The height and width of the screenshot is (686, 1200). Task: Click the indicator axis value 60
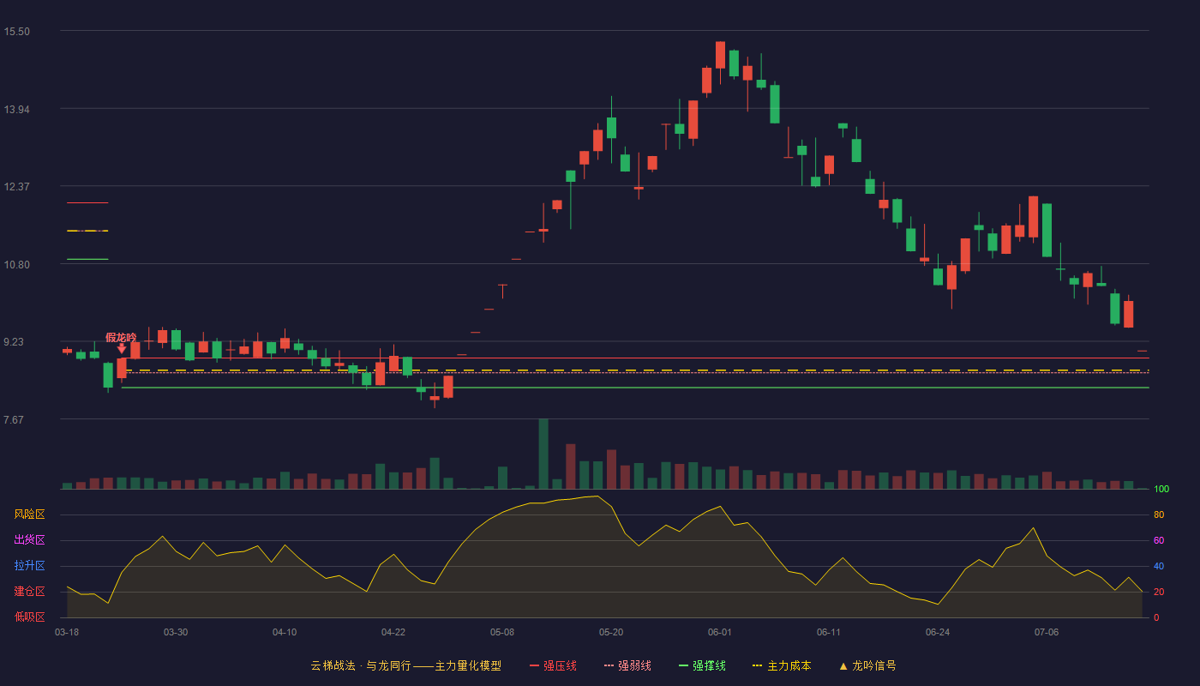pos(1159,541)
